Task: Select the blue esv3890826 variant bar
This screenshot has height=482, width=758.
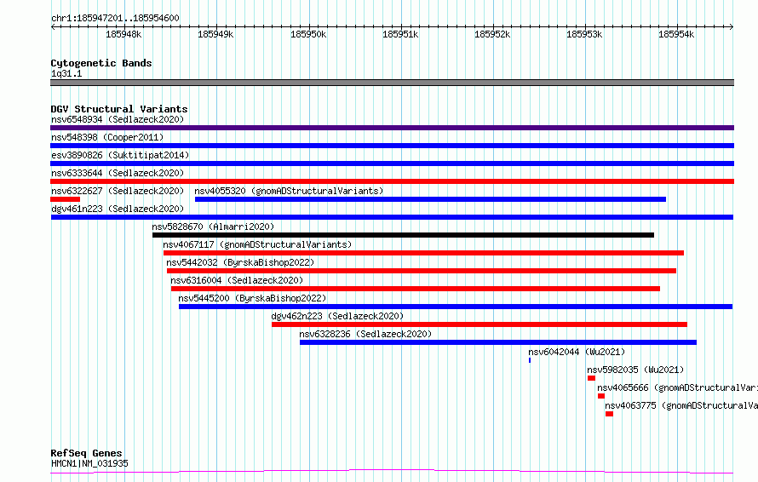Action: click(x=392, y=164)
